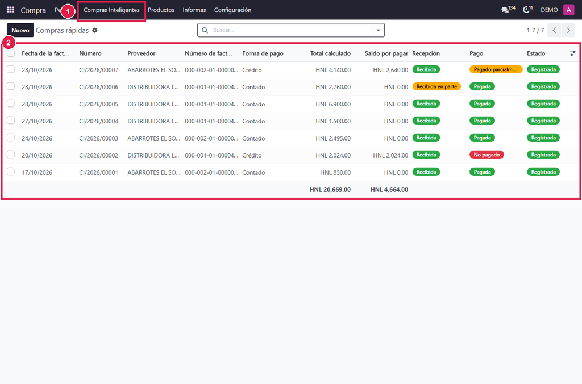Sort by Pago column header
Screen dimensions: 582x384
click(476, 53)
